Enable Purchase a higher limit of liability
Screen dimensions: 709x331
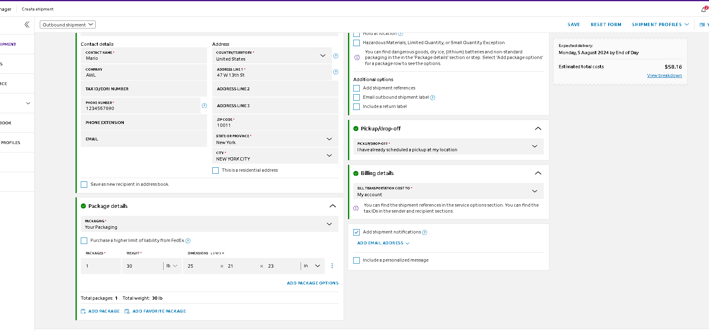coord(84,241)
